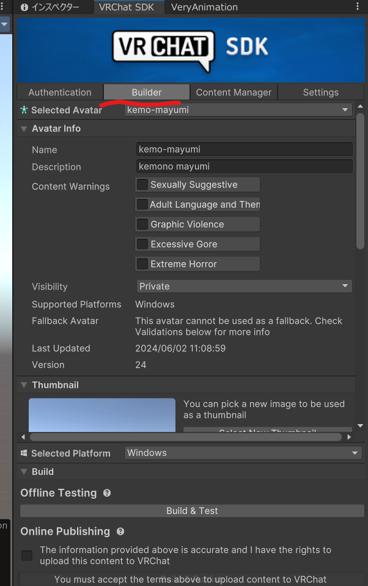368x586 pixels.
Task: Click the horizontal scrollbar right arrow
Action: [349, 437]
